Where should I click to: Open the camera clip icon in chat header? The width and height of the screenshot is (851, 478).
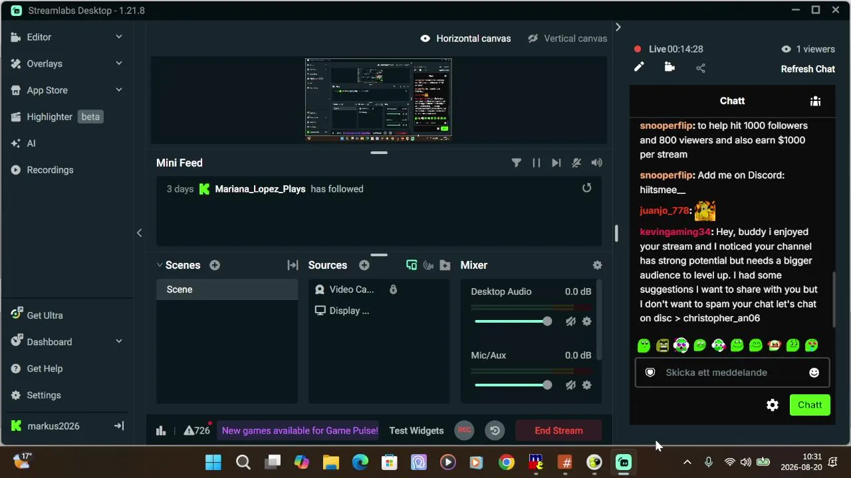[x=669, y=67]
